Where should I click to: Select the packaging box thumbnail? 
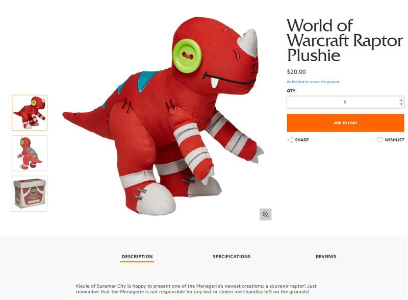[x=30, y=193]
